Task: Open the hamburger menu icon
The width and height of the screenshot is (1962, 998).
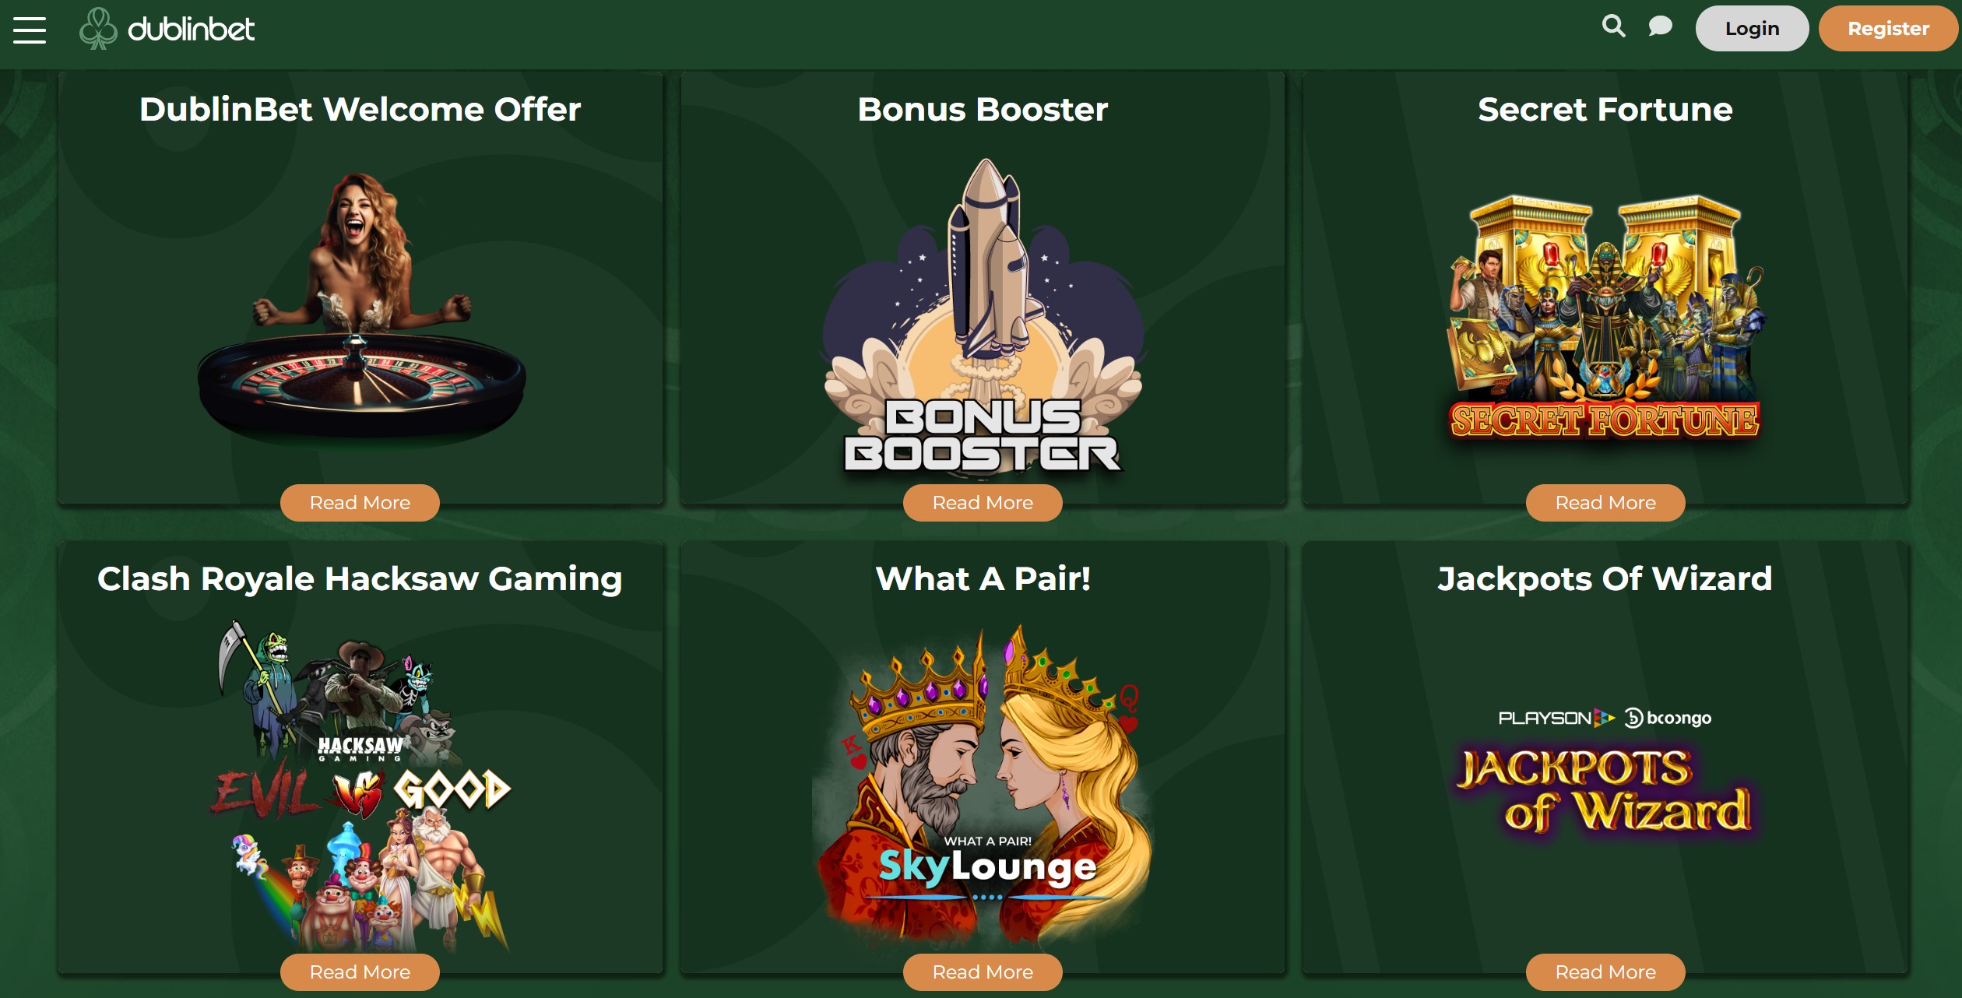Action: coord(30,30)
